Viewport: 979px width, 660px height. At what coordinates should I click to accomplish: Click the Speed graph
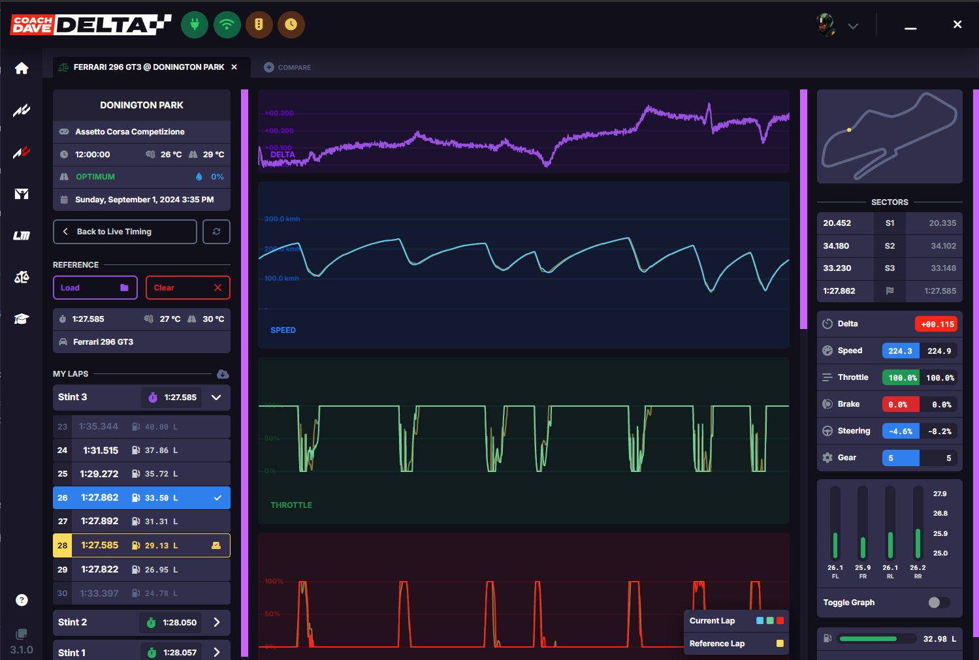point(524,265)
